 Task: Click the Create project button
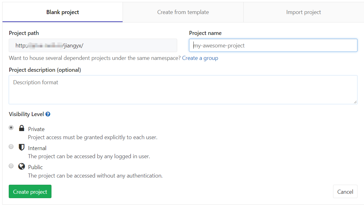coord(30,191)
